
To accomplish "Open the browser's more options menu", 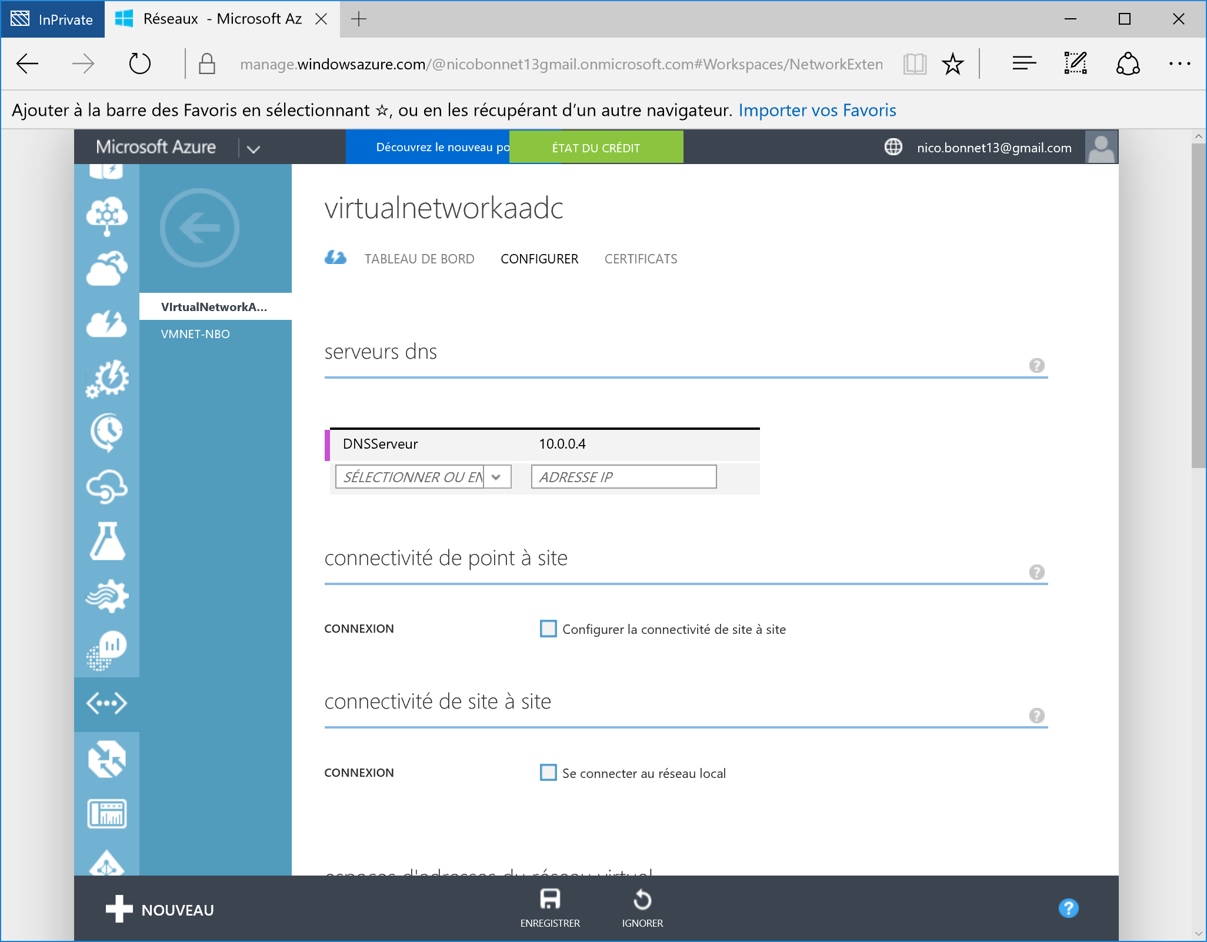I will coord(1179,64).
